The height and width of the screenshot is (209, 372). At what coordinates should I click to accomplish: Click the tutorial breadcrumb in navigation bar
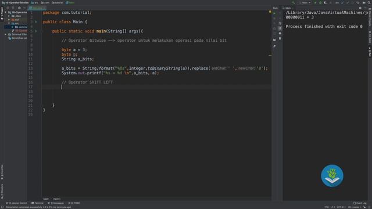click(57, 2)
